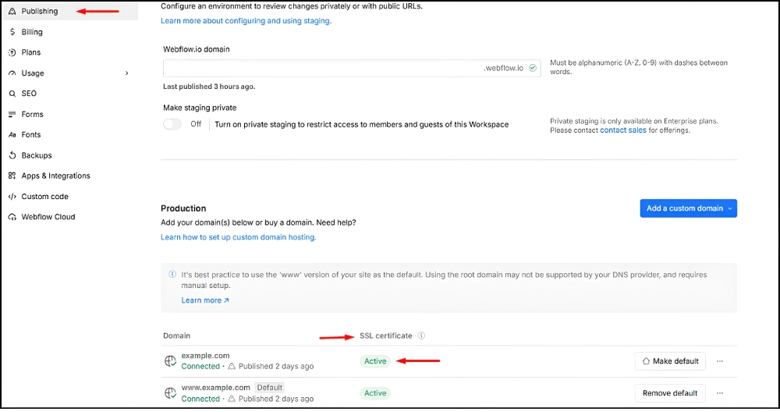
Task: Click the Usage gauge icon
Action: 12,73
